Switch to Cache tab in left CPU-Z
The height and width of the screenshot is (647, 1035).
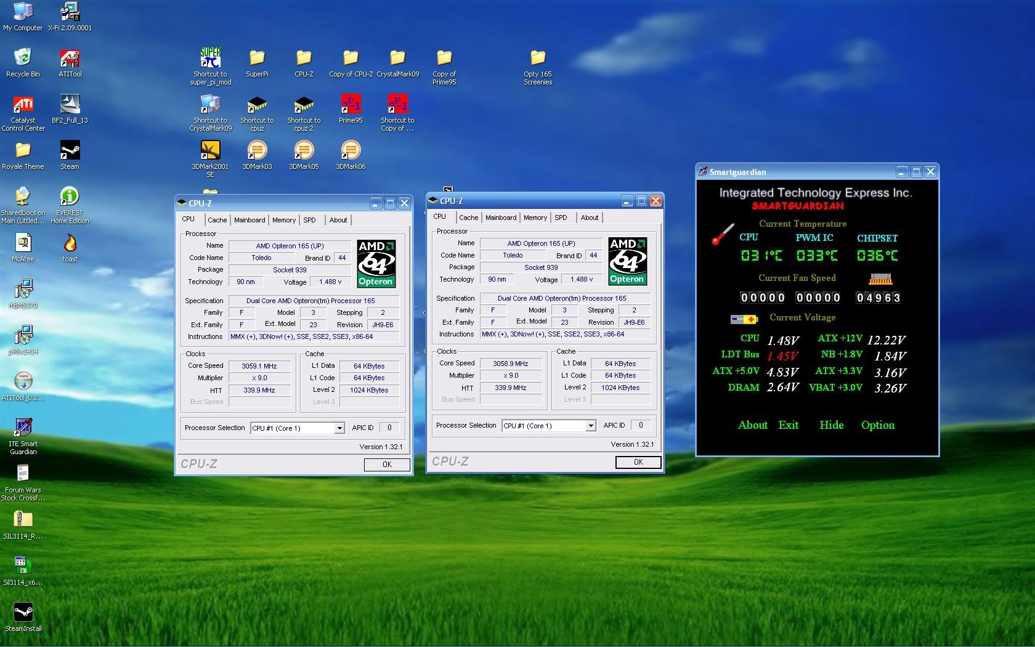point(217,220)
